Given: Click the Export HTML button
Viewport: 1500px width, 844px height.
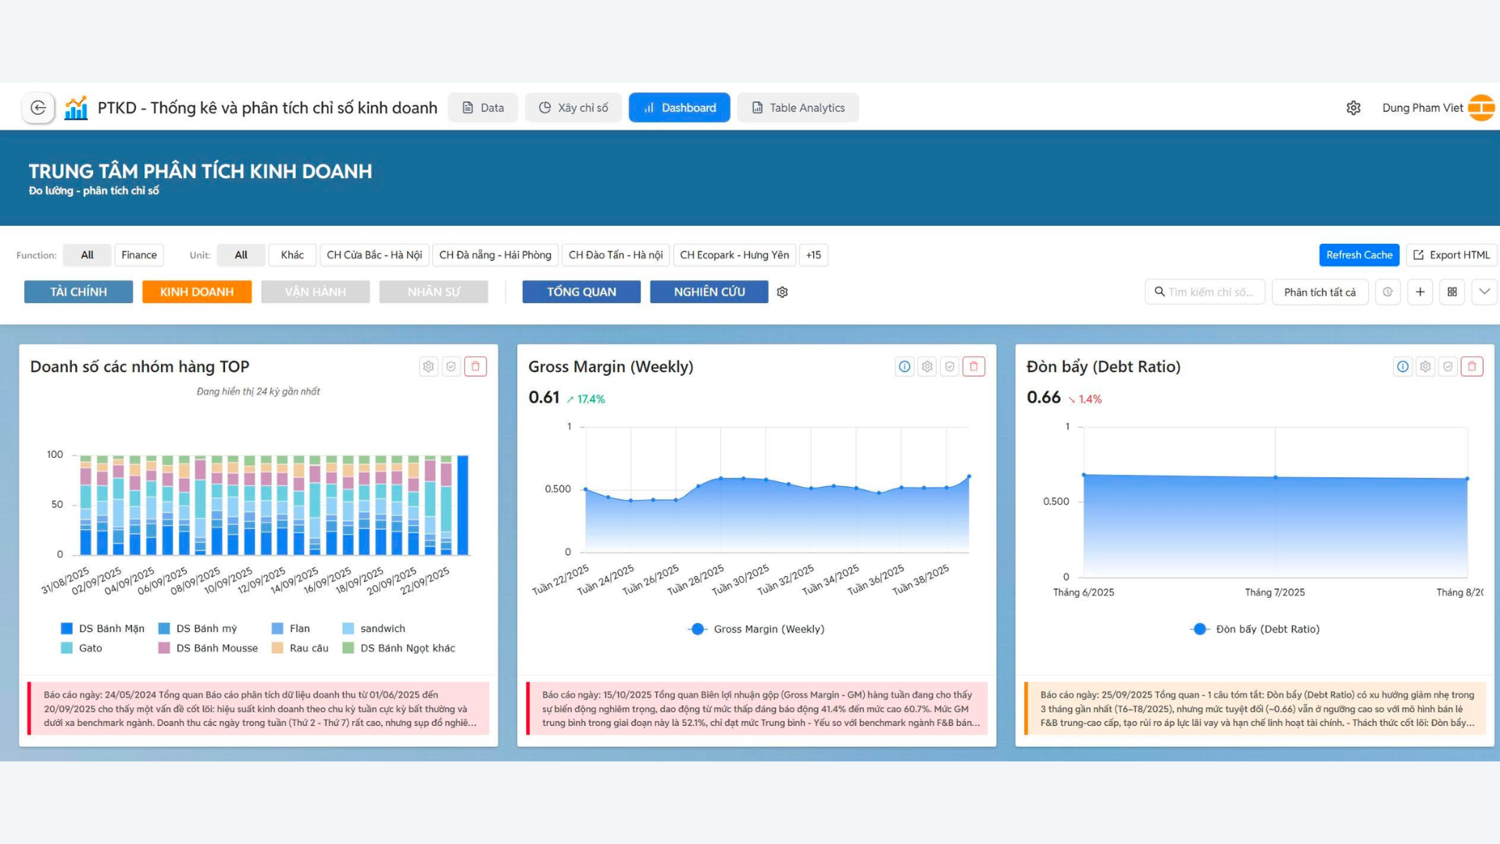Looking at the screenshot, I should point(1451,255).
